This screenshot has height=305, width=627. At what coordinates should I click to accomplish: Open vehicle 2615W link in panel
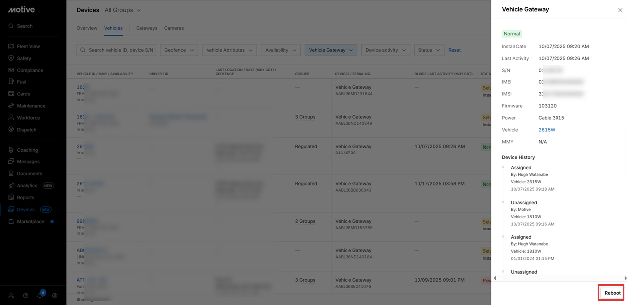547,130
